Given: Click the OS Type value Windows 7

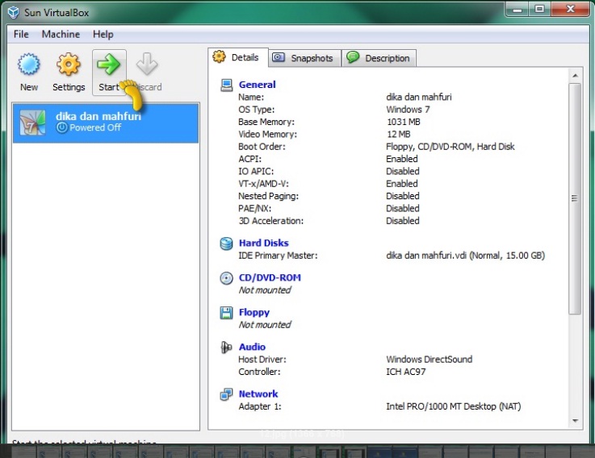Looking at the screenshot, I should pyautogui.click(x=408, y=110).
